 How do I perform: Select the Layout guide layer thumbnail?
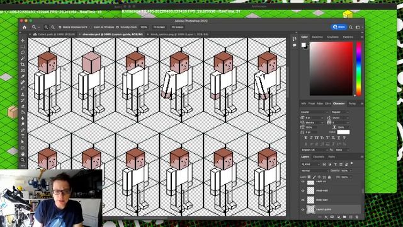point(310,209)
